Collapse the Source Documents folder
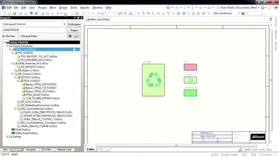Image resolution: width=279 pixels, height=157 pixels. pyautogui.click(x=7, y=46)
